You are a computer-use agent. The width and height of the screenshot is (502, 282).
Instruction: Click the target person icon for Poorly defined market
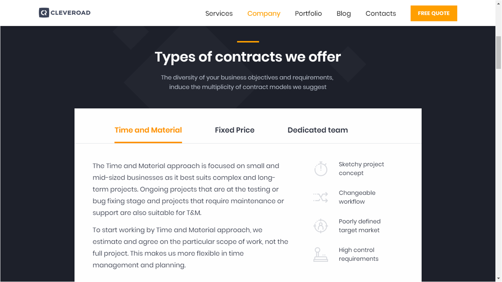[321, 226]
